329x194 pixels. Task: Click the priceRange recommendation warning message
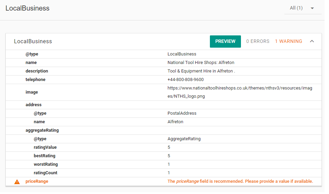(x=240, y=181)
